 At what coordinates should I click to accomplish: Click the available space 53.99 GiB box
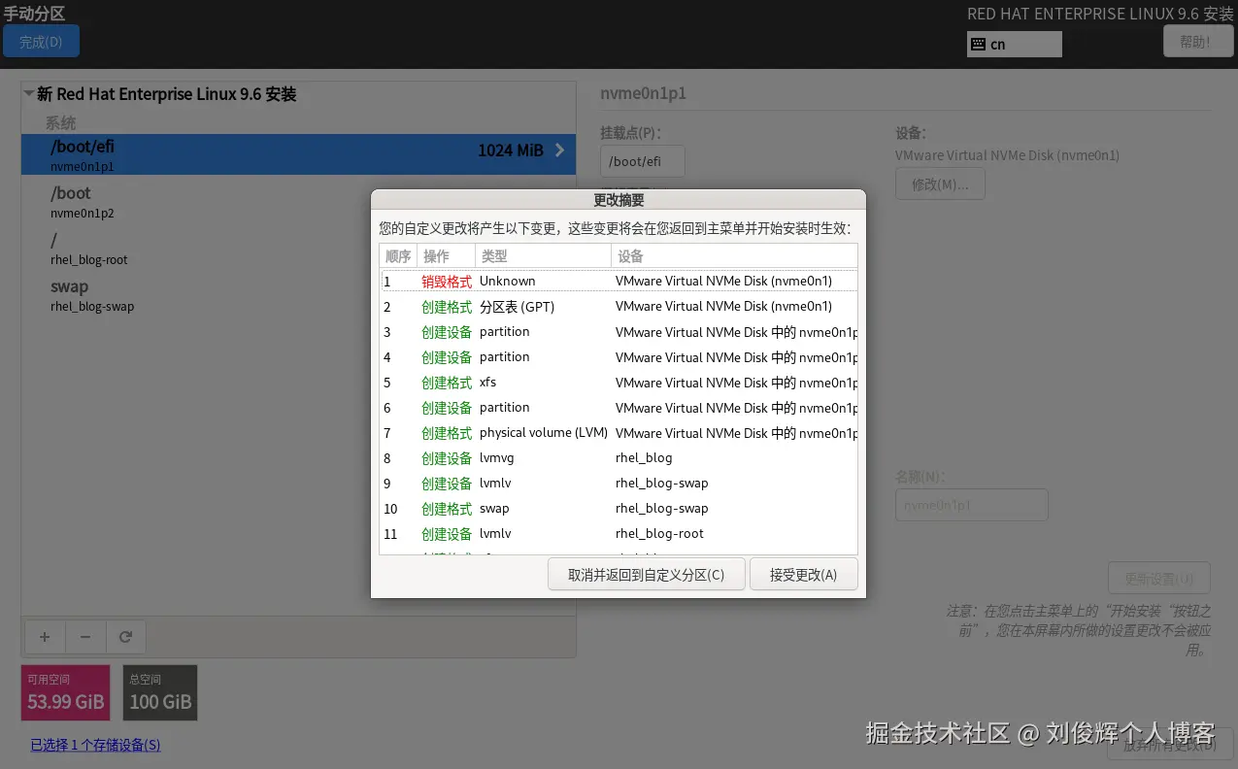66,692
